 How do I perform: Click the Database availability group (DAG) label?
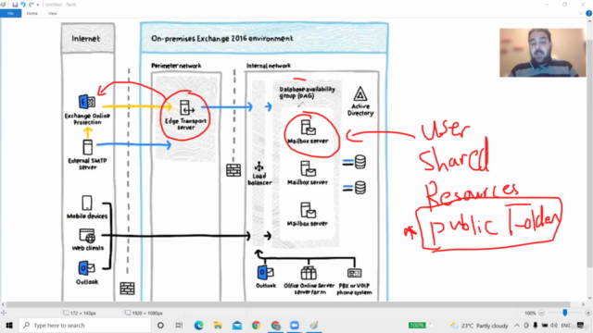pyautogui.click(x=307, y=92)
